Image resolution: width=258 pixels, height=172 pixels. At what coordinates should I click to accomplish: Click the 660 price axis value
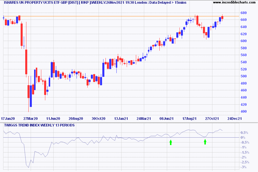point(243,20)
